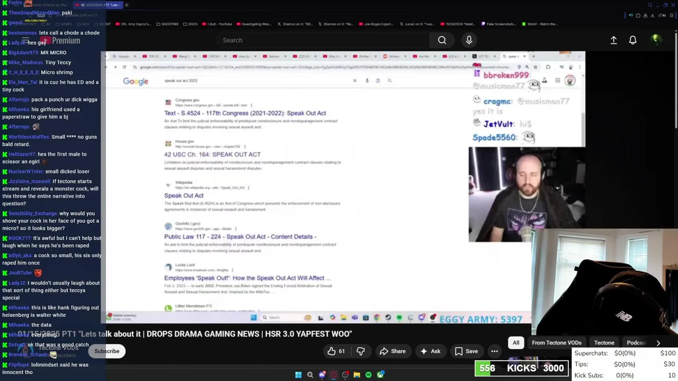Viewport: 678px width, 381px height.
Task: Select the Podcasts filter chip
Action: coord(636,343)
